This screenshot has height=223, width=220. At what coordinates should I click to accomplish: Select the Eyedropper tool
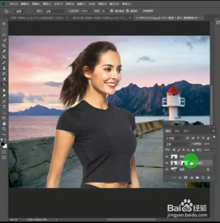click(4, 51)
